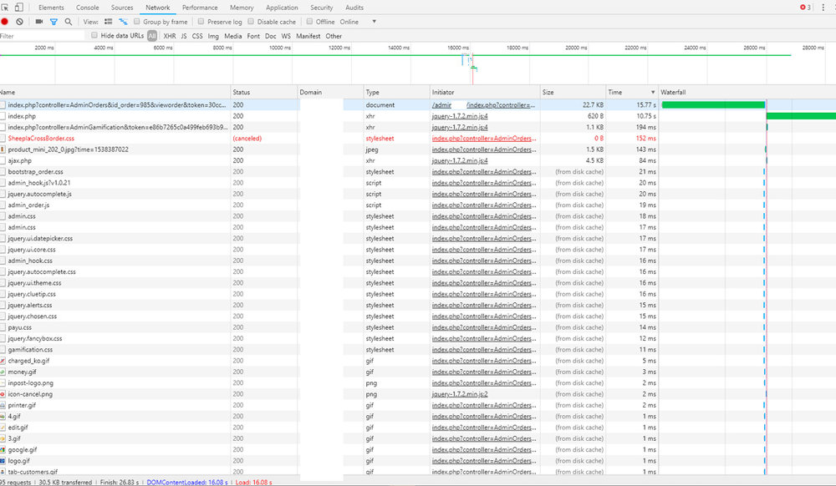Screen dimensions: 836x486
Task: Filter requests by XHR type
Action: click(x=170, y=36)
